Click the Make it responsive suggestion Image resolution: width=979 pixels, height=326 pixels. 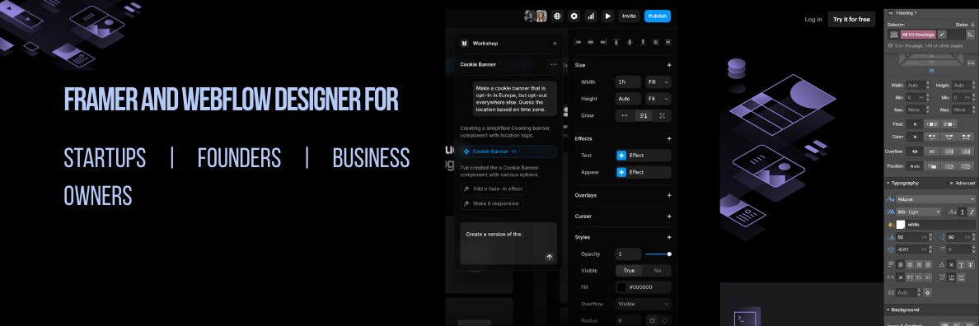491,204
